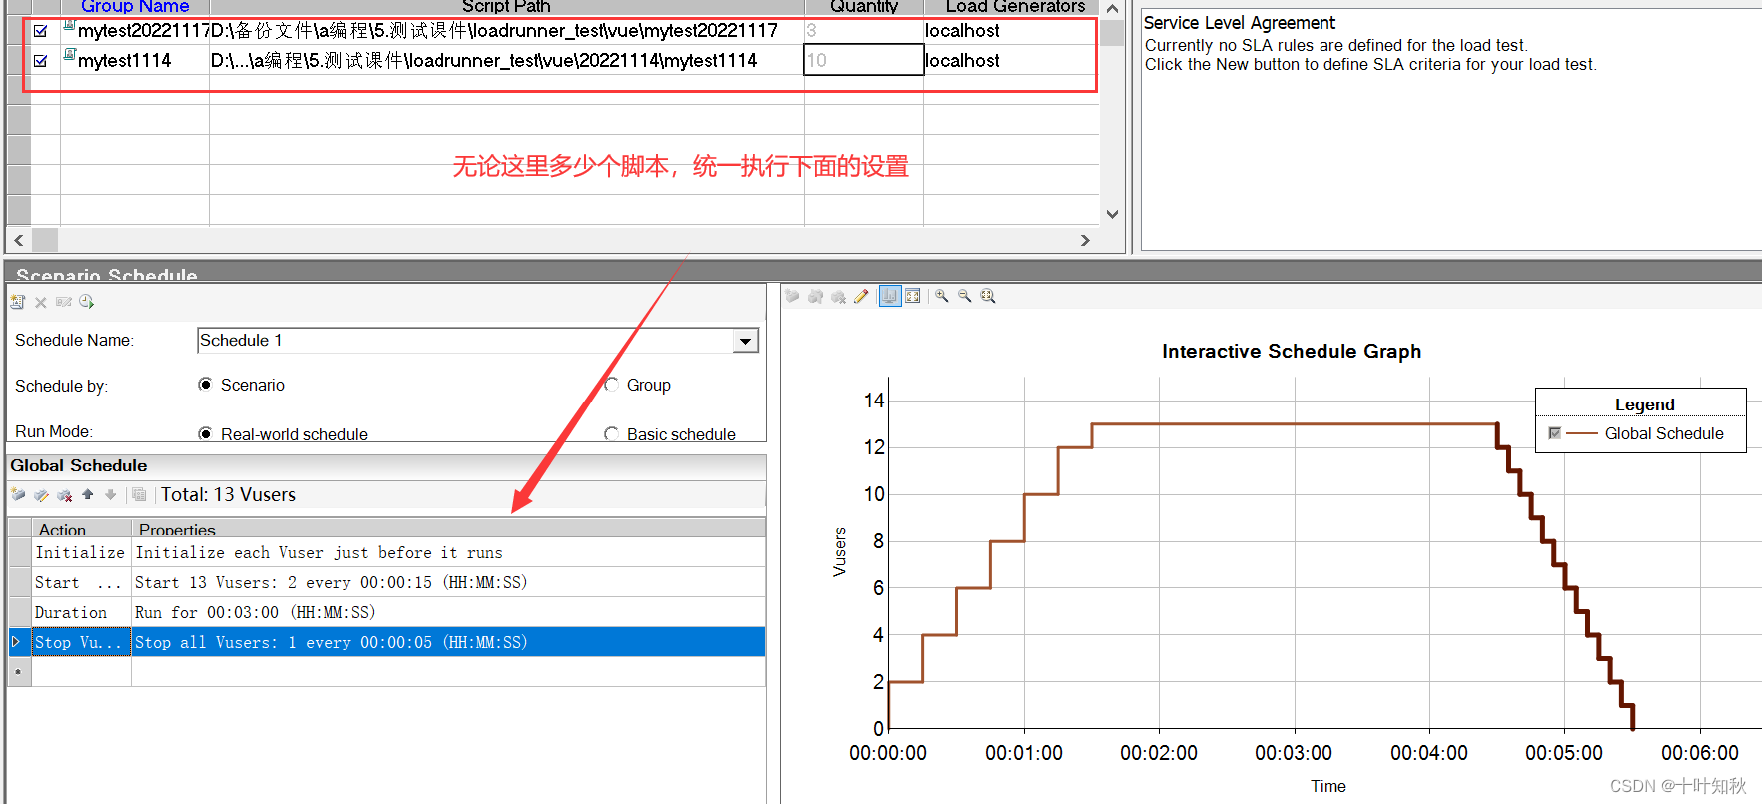This screenshot has height=804, width=1762.
Task: Click the mytest1114 group name
Action: click(125, 61)
